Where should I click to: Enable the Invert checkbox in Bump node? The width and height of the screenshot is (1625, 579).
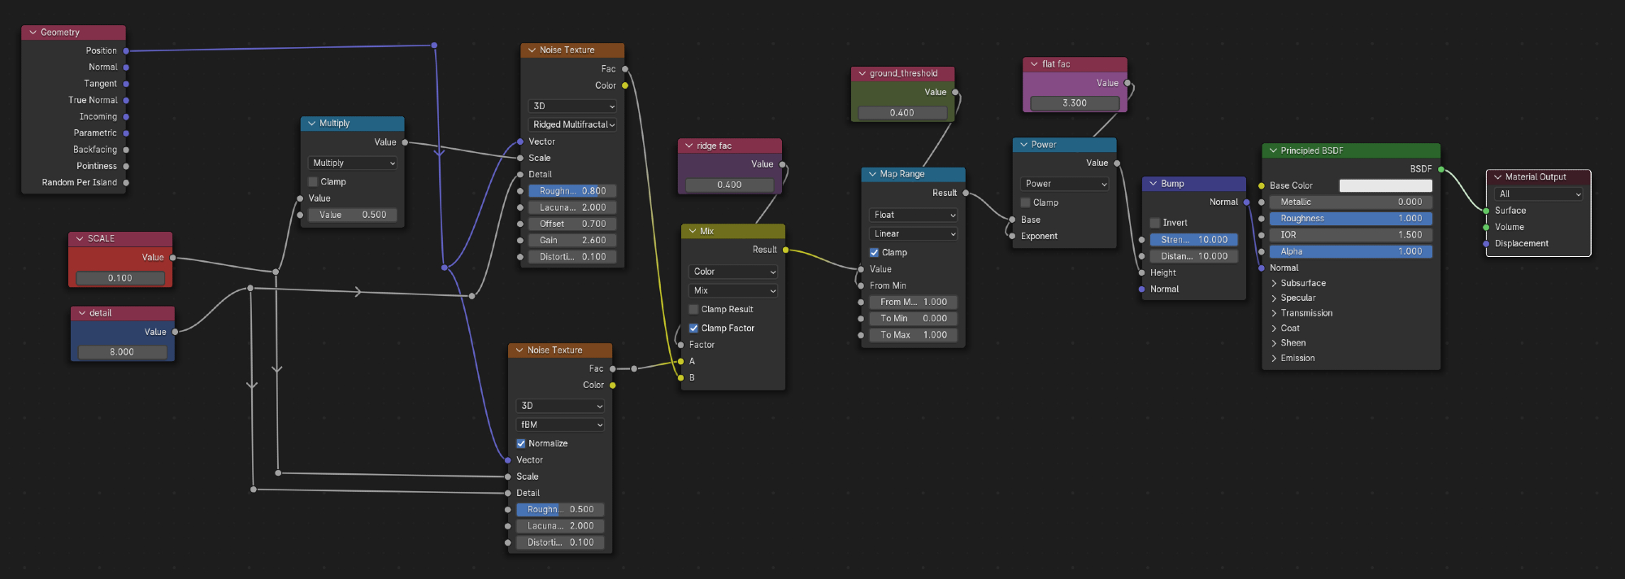tap(1154, 223)
